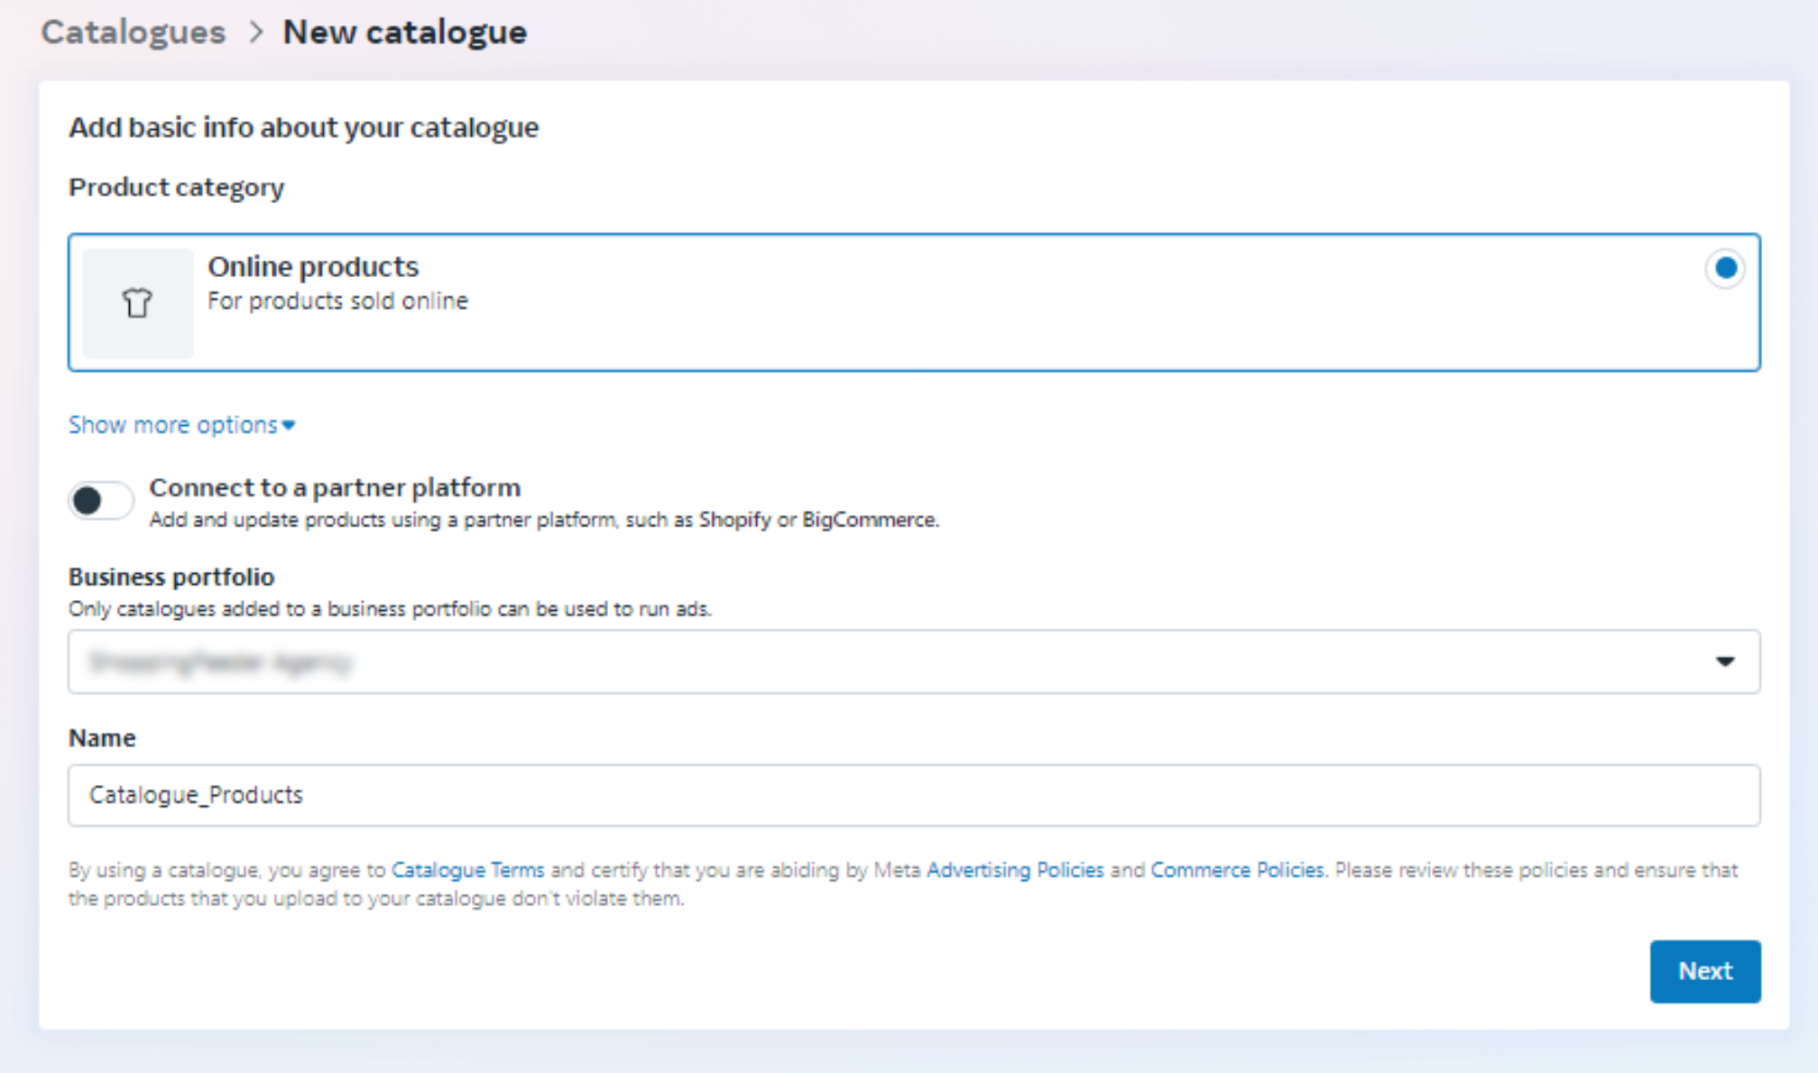Image resolution: width=1818 pixels, height=1073 pixels.
Task: Click the t-shirt product icon
Action: [137, 303]
